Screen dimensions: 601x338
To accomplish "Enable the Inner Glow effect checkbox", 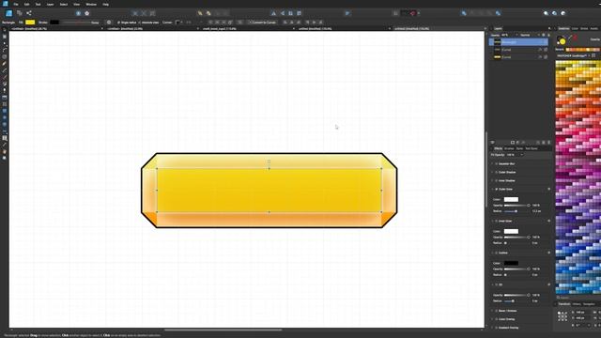I will (x=497, y=221).
